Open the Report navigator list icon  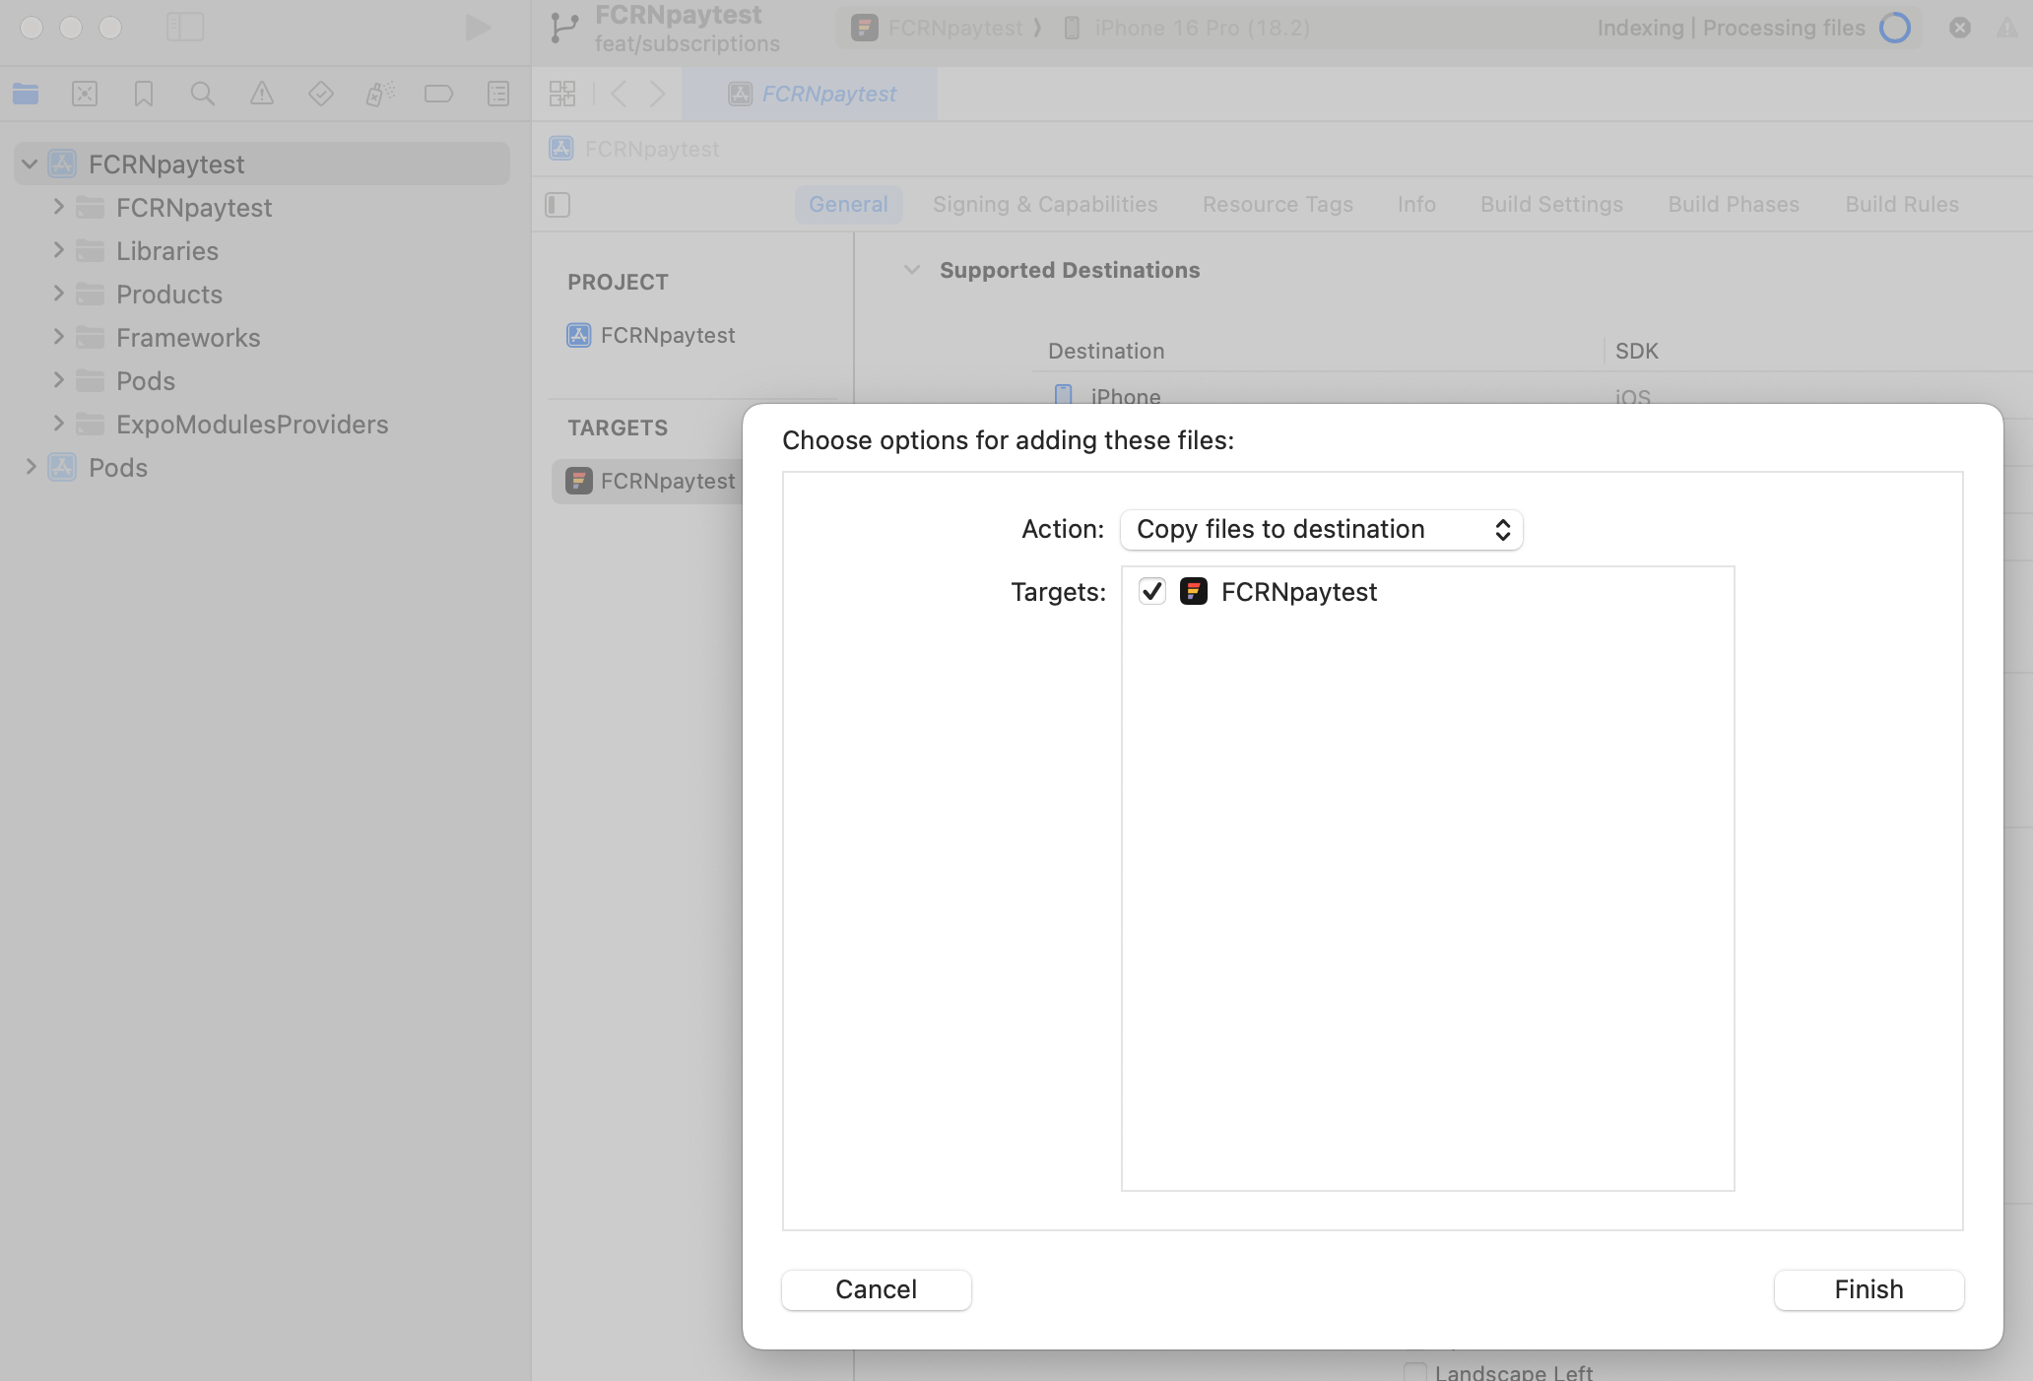498,94
